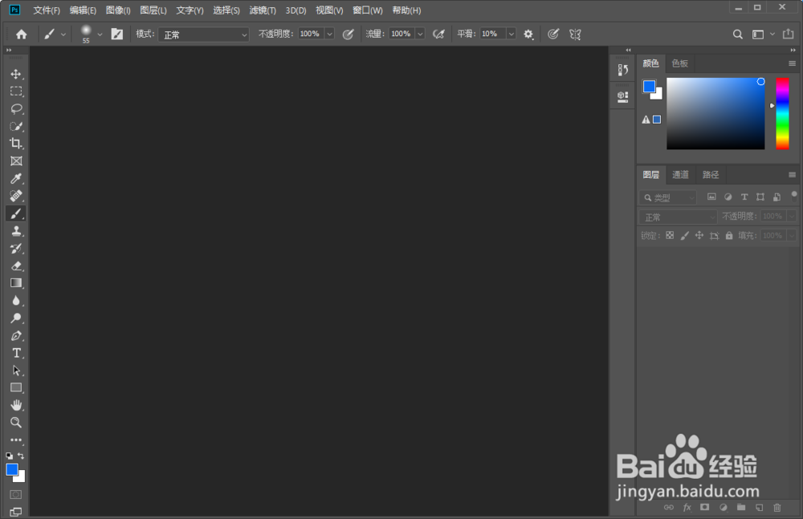Image resolution: width=803 pixels, height=519 pixels.
Task: Select the History Brush tool
Action: pos(16,248)
